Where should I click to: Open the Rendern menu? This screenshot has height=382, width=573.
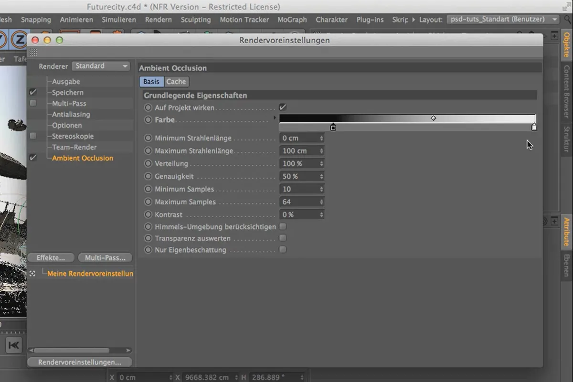click(159, 20)
